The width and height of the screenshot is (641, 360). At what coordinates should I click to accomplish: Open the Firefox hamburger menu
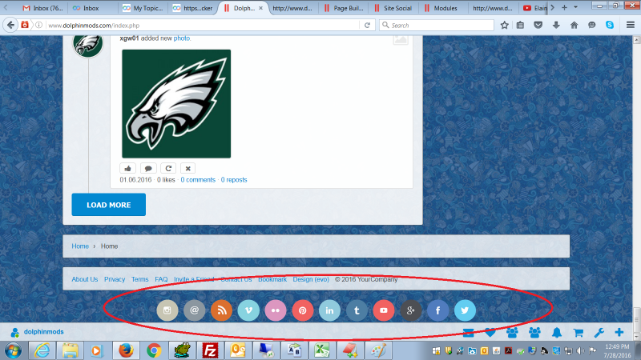(x=631, y=25)
